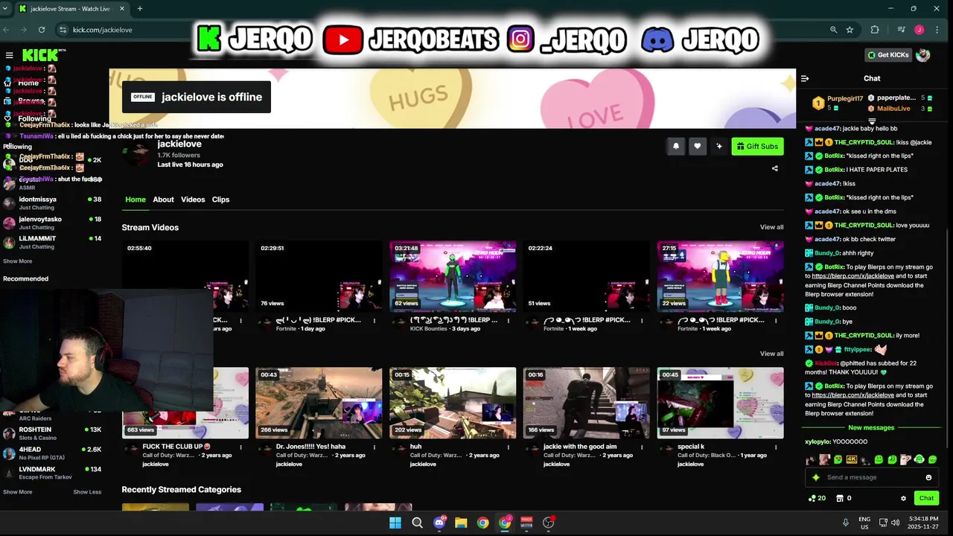Click the green Chat send button
The height and width of the screenshot is (536, 953).
tap(926, 498)
